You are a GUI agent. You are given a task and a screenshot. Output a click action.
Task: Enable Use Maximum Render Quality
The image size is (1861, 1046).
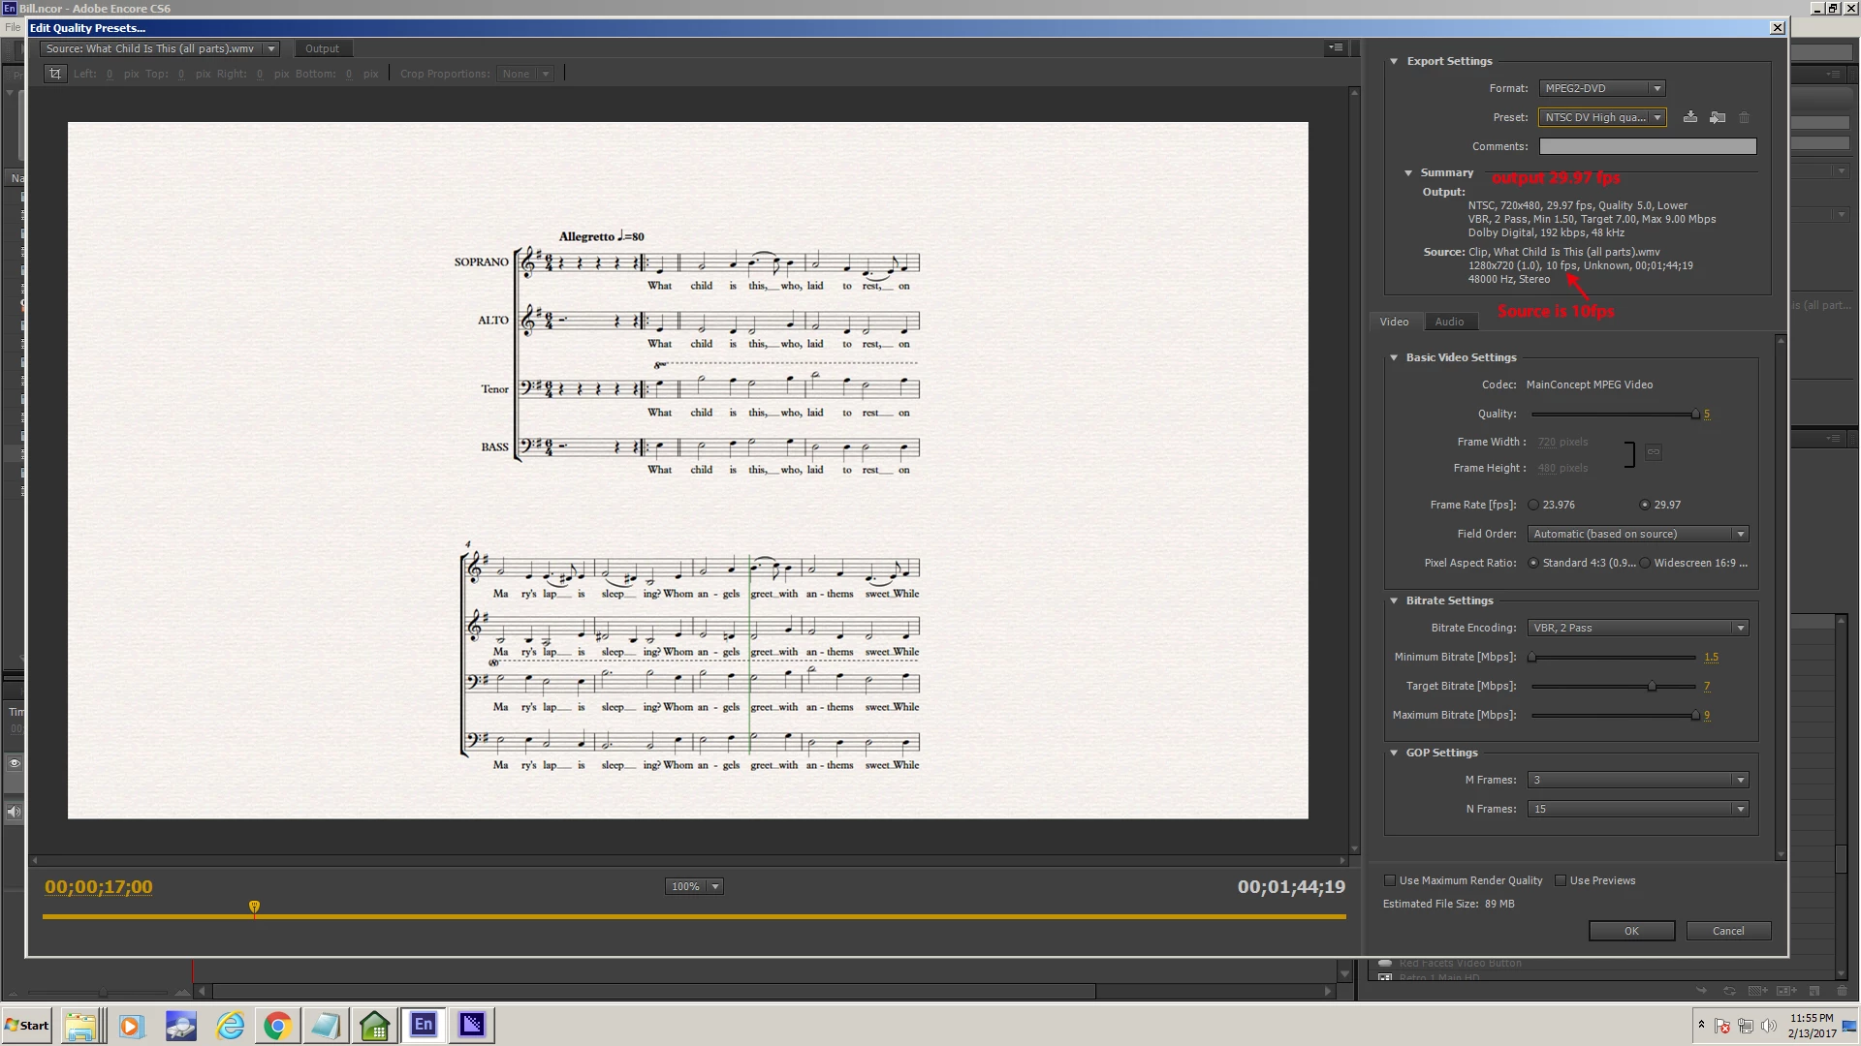(1390, 880)
